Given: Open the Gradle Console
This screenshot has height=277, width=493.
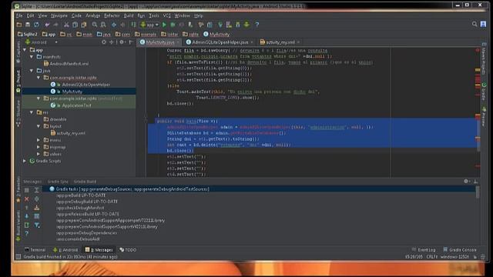Looking at the screenshot, I should point(460,250).
